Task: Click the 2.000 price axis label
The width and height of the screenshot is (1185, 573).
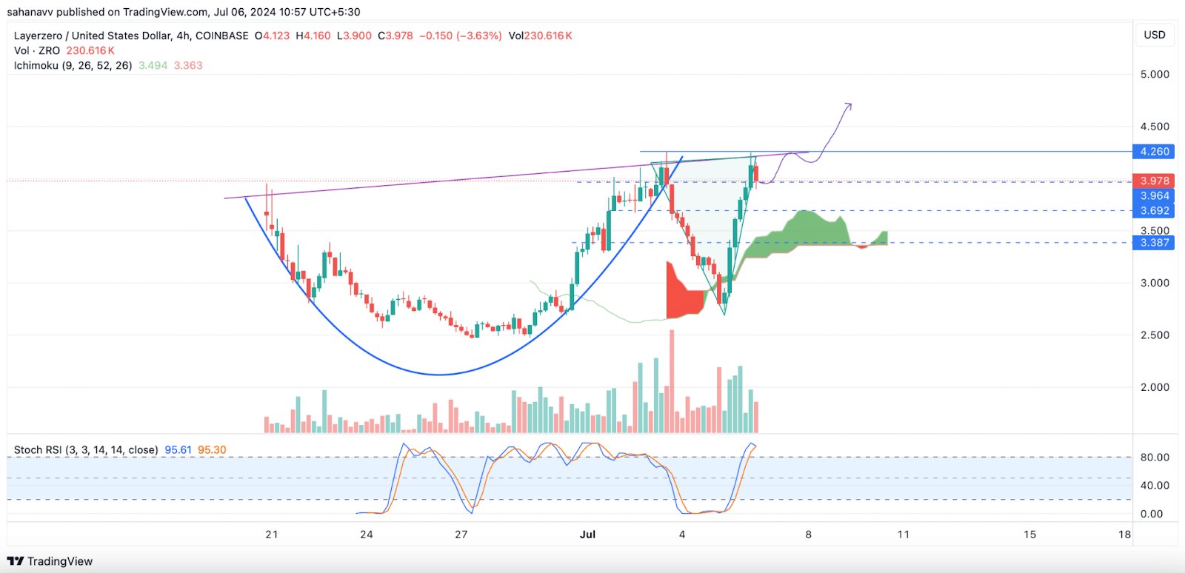Action: (1155, 387)
